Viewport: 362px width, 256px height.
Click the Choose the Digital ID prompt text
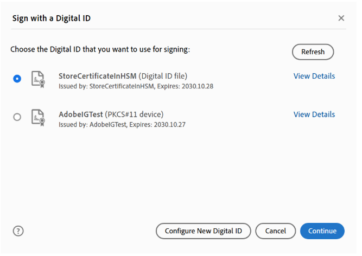[x=100, y=49]
